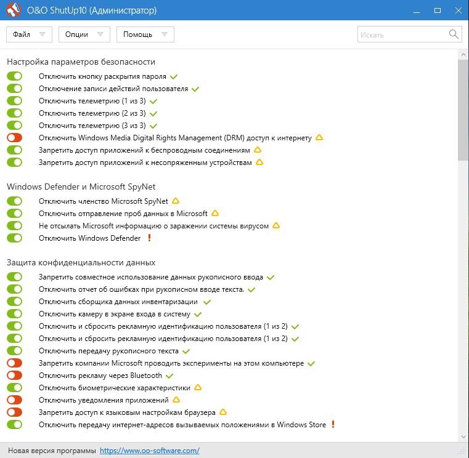Click the magnifier icon in the search box
469x458 pixels.
tap(454, 34)
